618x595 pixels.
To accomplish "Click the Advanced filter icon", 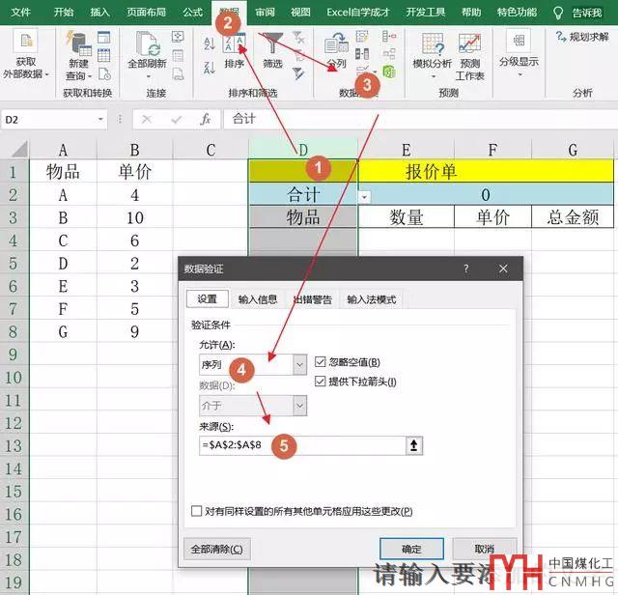I will (298, 73).
